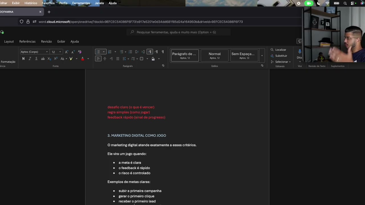This screenshot has width=365, height=205.
Task: Justify the paragraph text
Action: 117,59
